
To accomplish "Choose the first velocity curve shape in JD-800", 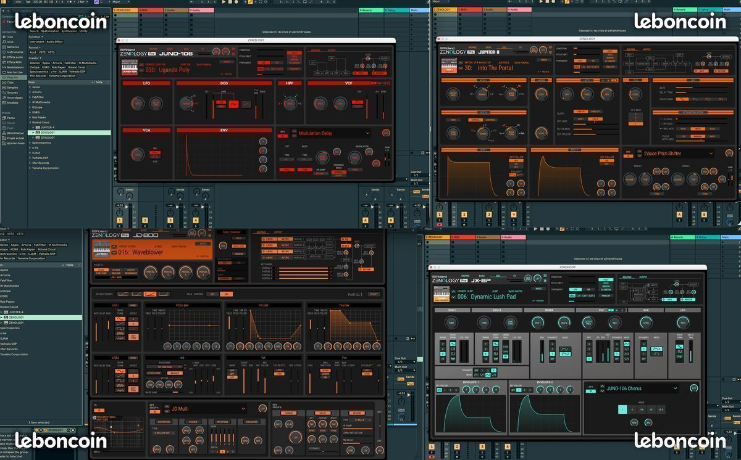I will [124, 294].
